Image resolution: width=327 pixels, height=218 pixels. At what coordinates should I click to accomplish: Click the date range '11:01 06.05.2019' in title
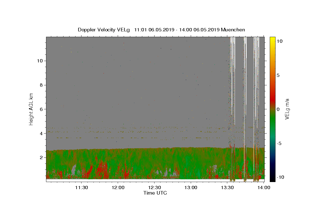tap(154, 30)
